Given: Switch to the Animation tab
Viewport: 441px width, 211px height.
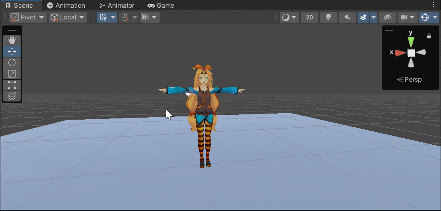Looking at the screenshot, I should click(66, 5).
